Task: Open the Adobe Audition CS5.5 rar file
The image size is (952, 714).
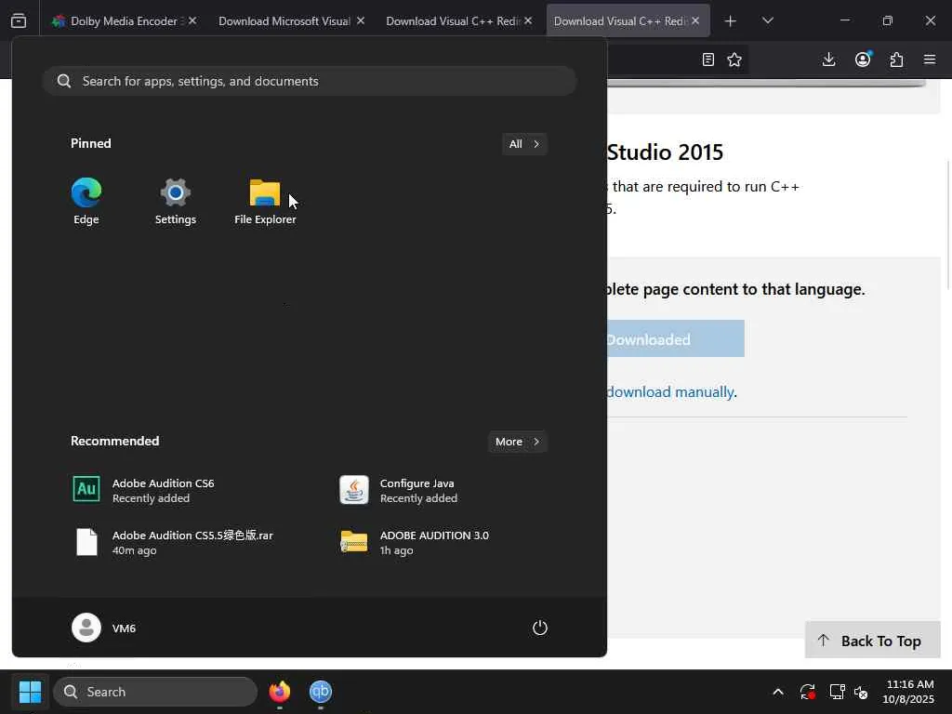Action: (x=172, y=542)
